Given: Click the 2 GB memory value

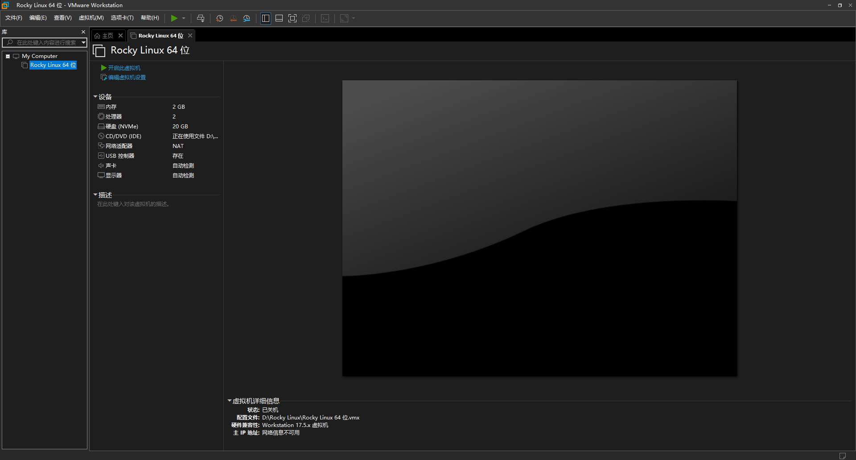Looking at the screenshot, I should tap(179, 107).
